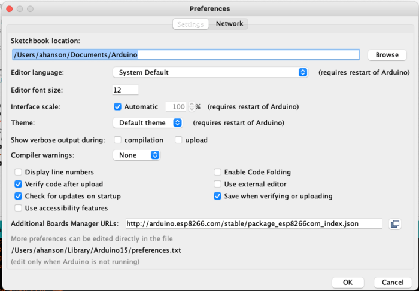419x291 pixels.
Task: Uncheck Verify code after upload
Action: (19, 184)
